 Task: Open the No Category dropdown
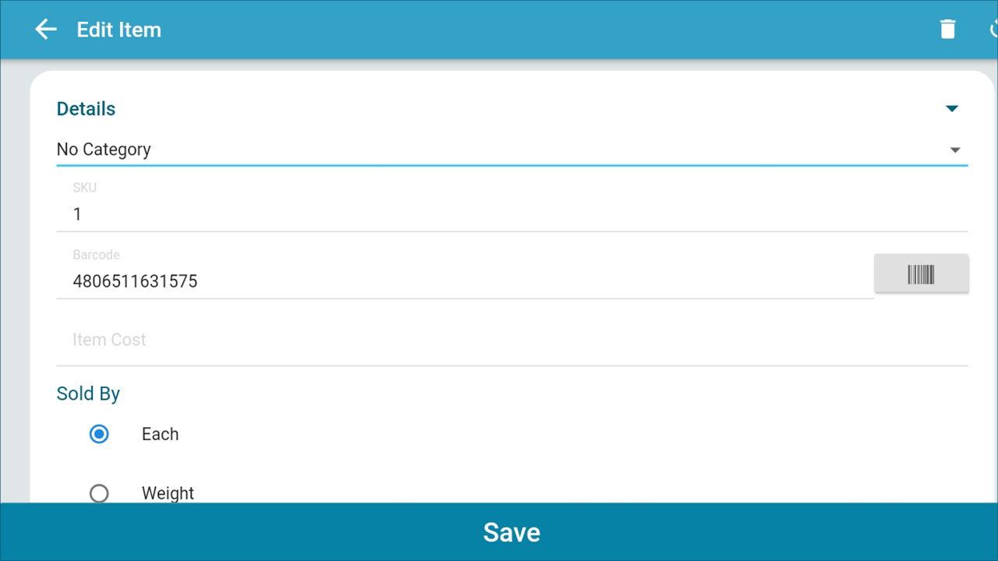[512, 150]
